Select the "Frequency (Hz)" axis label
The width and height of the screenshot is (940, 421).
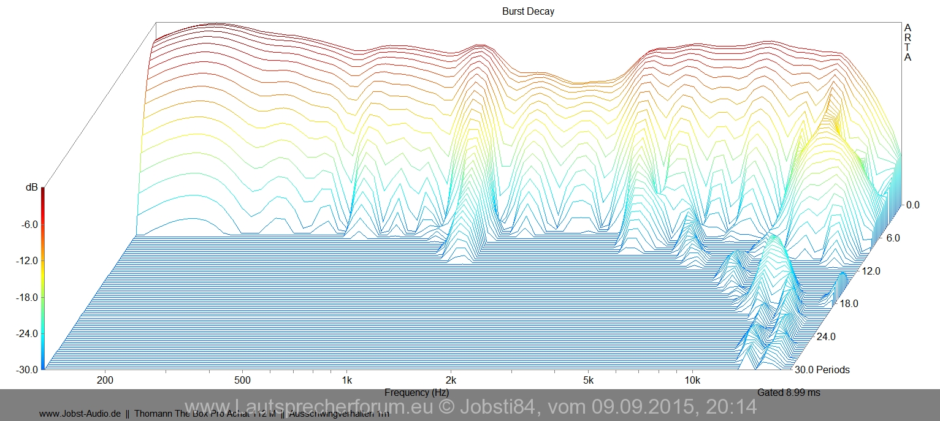(416, 392)
